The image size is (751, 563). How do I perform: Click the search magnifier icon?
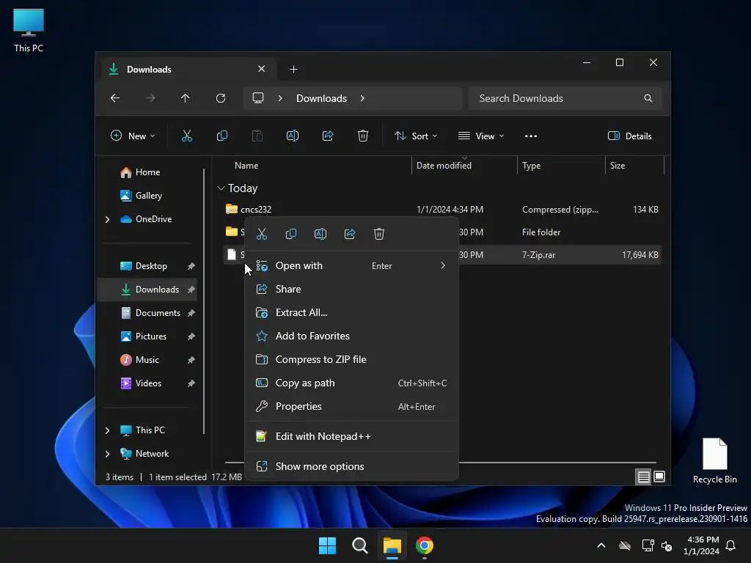point(648,98)
